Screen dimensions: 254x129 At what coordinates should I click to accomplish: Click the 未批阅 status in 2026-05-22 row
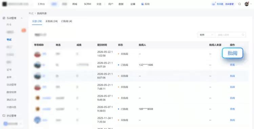click(x=123, y=54)
